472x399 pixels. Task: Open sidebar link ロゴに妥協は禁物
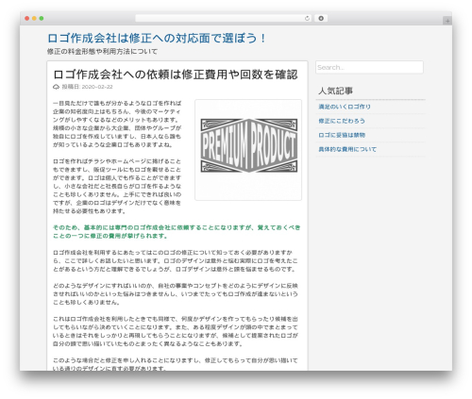click(342, 135)
